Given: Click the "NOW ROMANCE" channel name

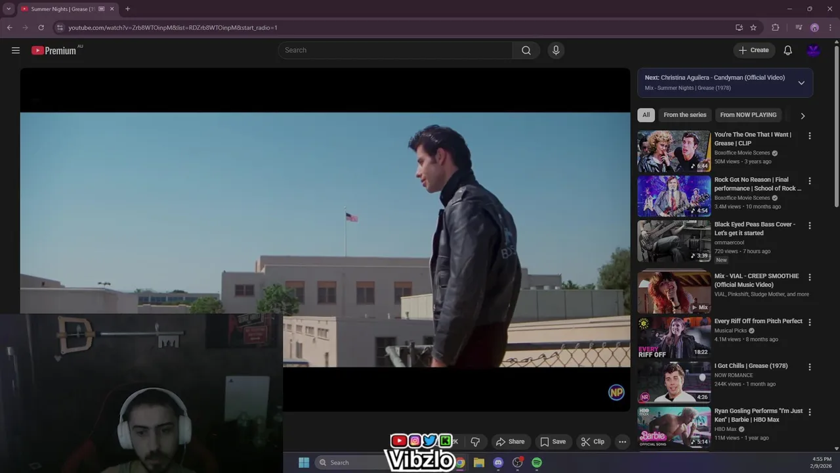Looking at the screenshot, I should [733, 375].
